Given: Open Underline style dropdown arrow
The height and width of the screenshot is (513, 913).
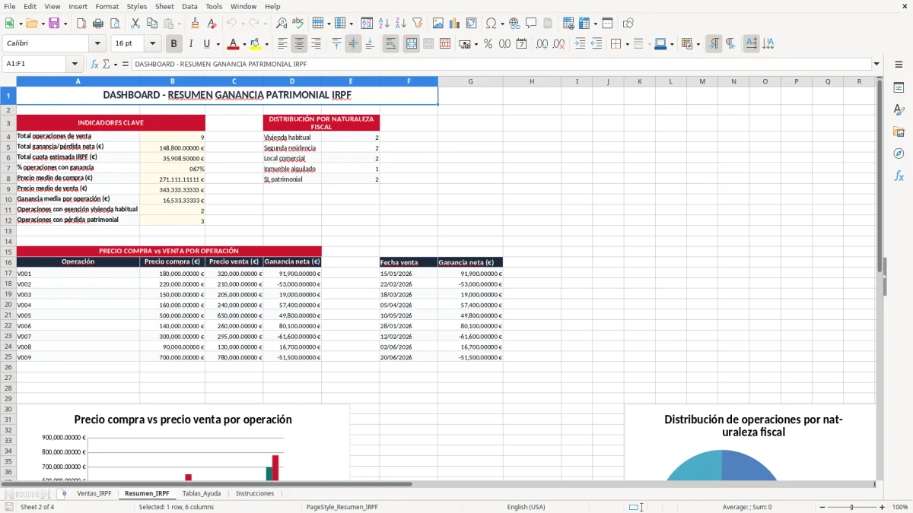Looking at the screenshot, I should [218, 44].
